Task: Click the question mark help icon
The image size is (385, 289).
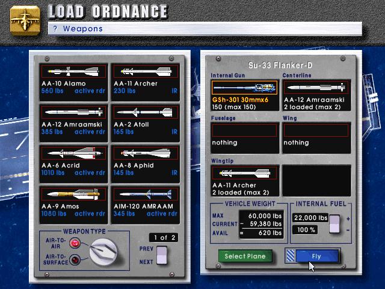Action: tap(55, 29)
